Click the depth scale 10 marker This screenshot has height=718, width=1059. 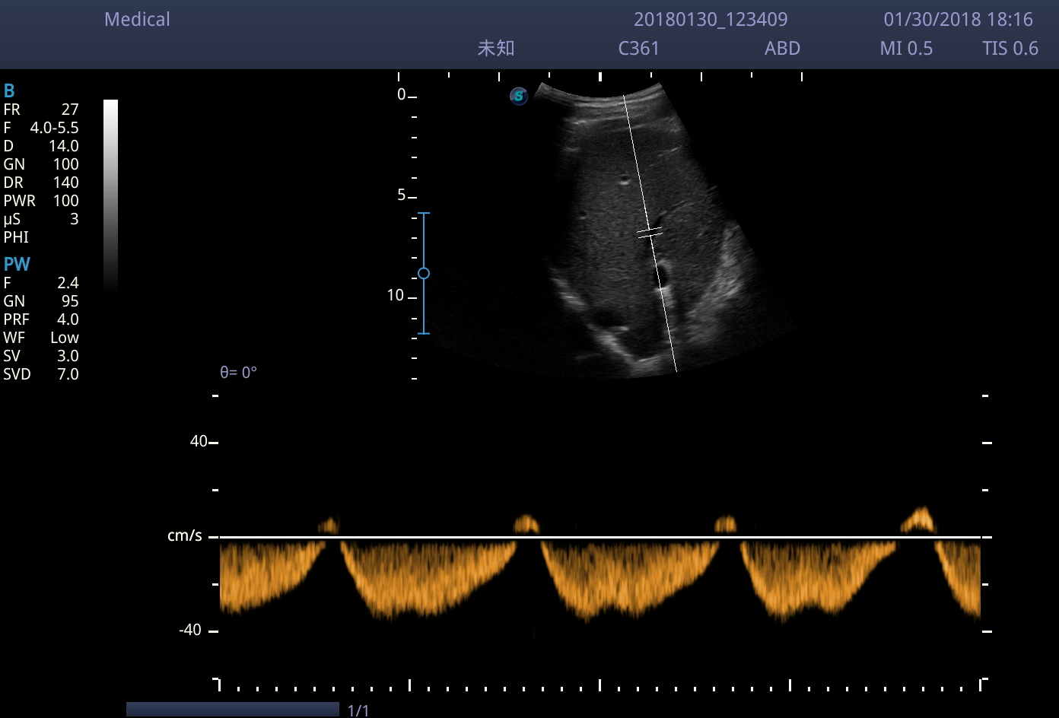point(396,296)
